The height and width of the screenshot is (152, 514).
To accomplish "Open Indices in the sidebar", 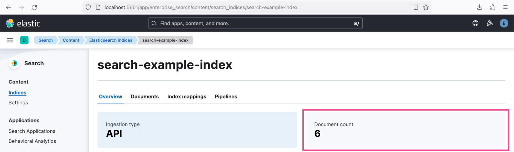I will [x=17, y=93].
